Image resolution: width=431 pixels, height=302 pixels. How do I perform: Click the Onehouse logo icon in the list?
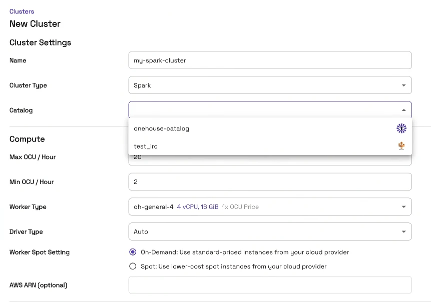point(401,128)
